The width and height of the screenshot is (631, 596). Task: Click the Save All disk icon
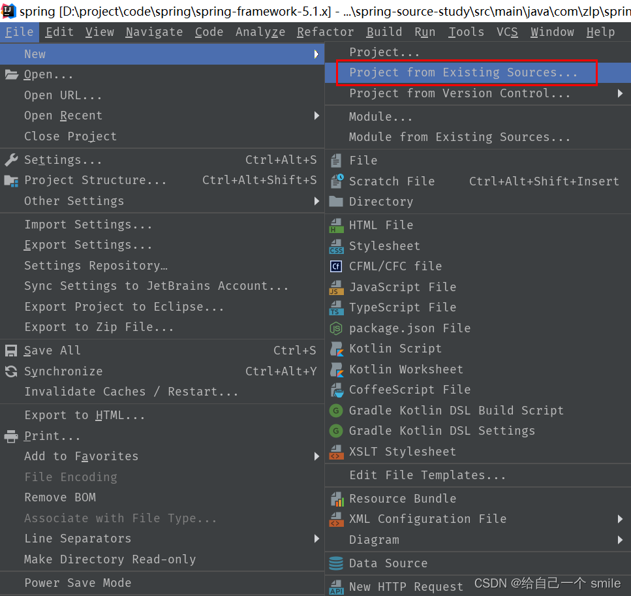[x=11, y=351]
